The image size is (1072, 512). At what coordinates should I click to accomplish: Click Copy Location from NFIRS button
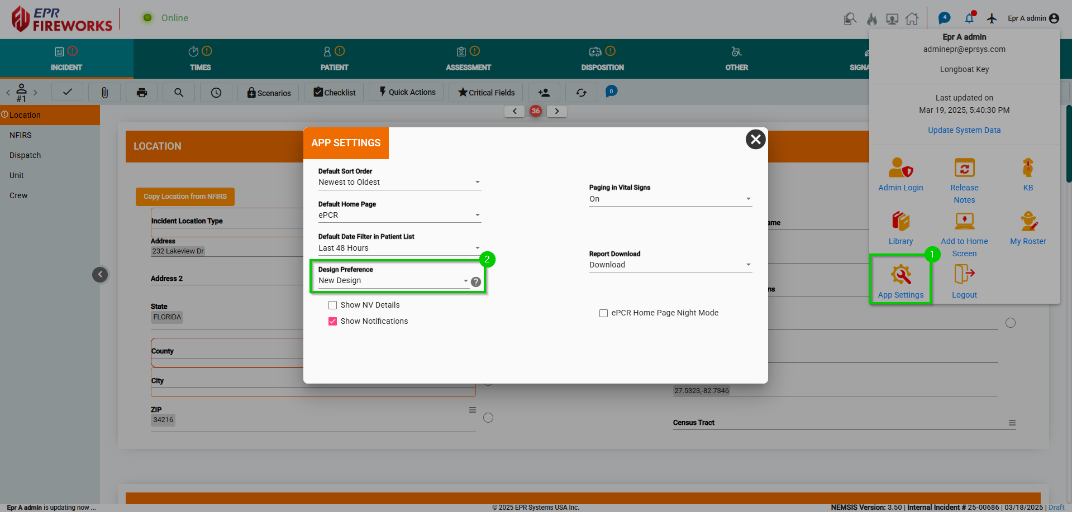coord(185,197)
